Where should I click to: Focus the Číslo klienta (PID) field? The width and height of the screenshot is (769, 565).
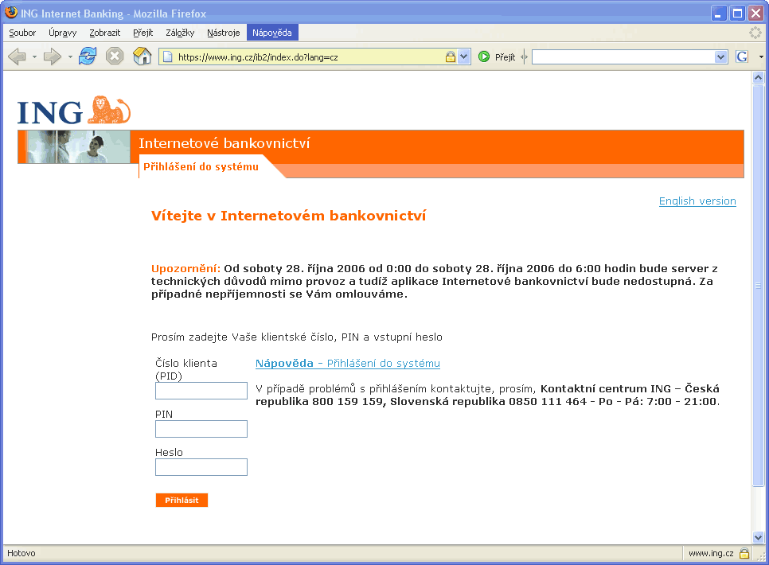[x=201, y=391]
